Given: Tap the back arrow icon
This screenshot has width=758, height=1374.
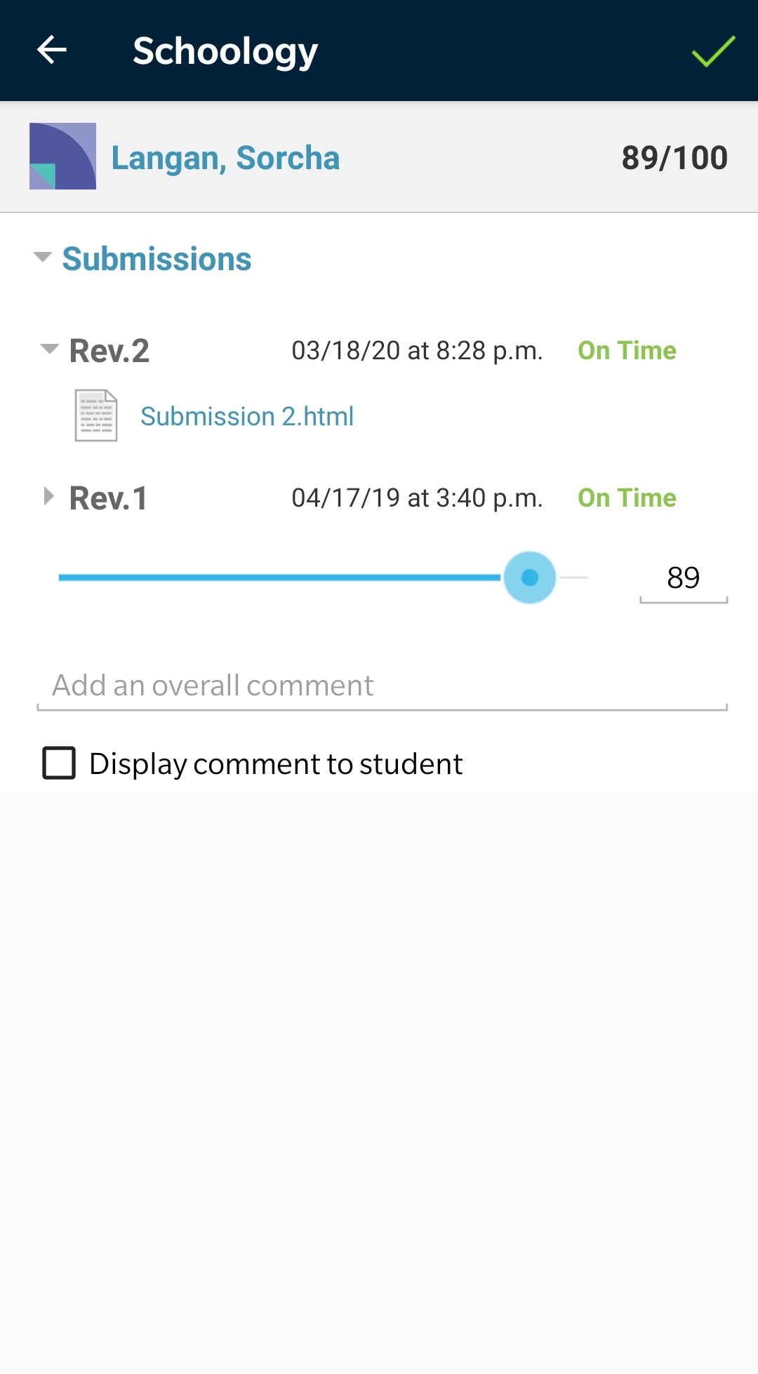Looking at the screenshot, I should [x=52, y=51].
